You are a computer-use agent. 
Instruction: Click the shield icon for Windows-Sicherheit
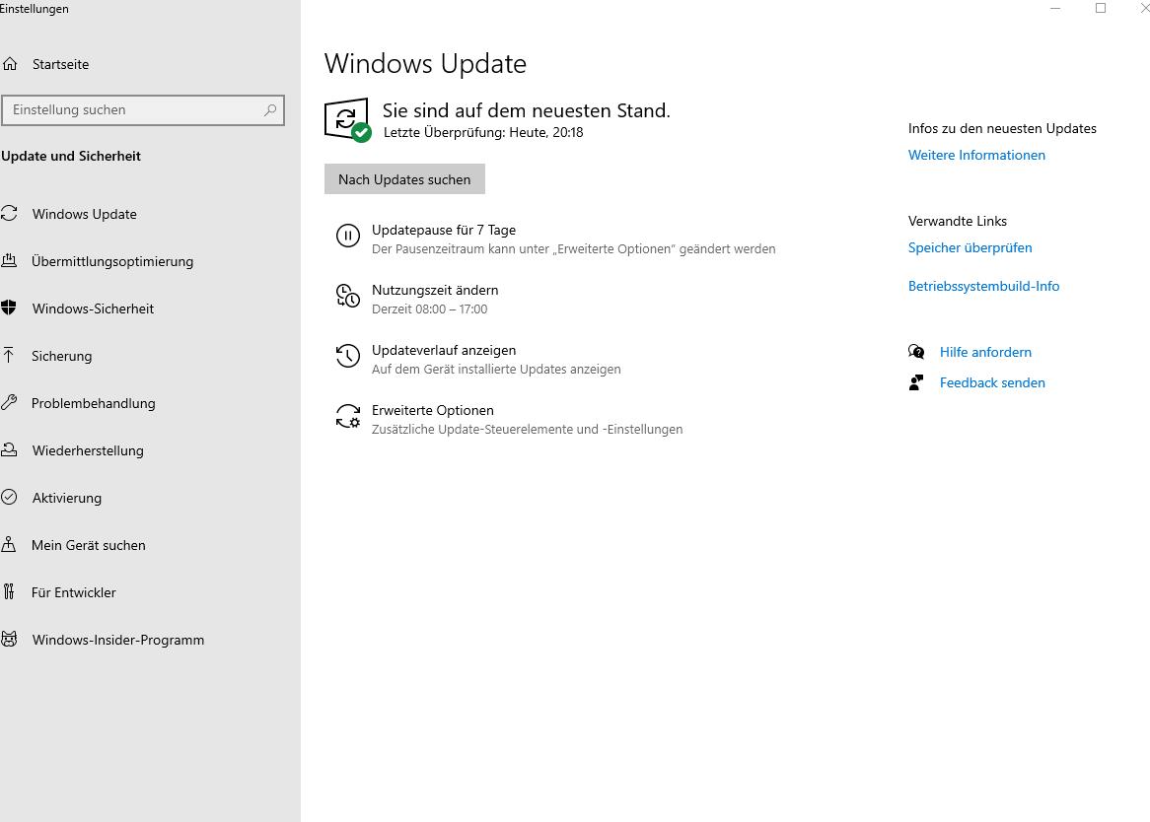(x=9, y=308)
